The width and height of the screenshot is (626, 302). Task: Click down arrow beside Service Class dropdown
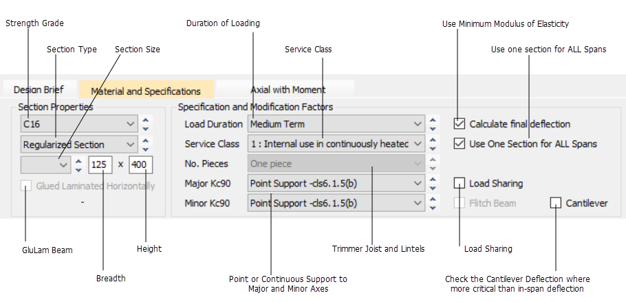432,148
